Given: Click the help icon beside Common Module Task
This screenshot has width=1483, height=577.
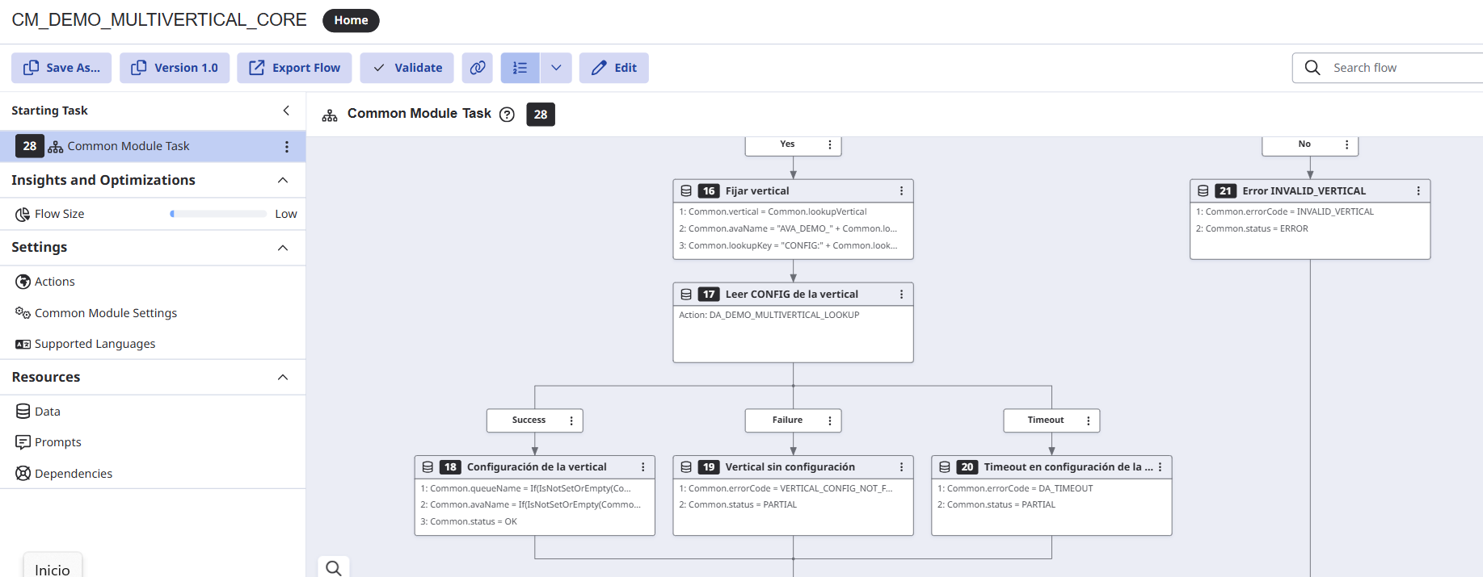Looking at the screenshot, I should coord(507,115).
